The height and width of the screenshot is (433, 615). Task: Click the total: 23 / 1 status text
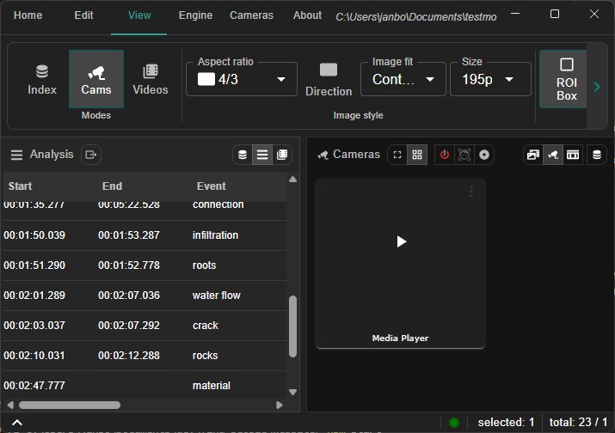tap(578, 423)
